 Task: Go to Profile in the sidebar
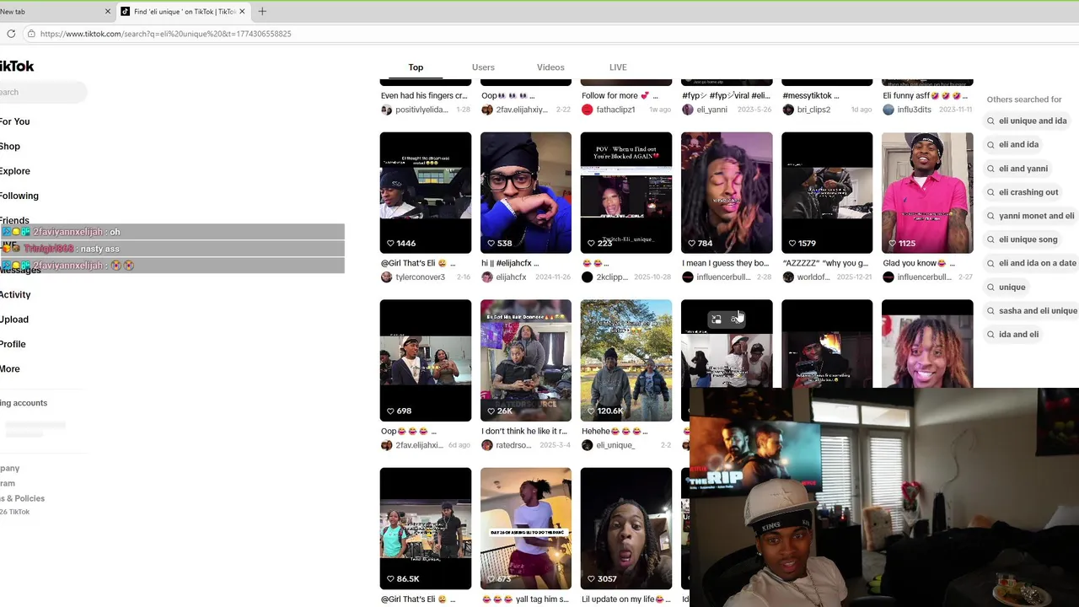[13, 344]
